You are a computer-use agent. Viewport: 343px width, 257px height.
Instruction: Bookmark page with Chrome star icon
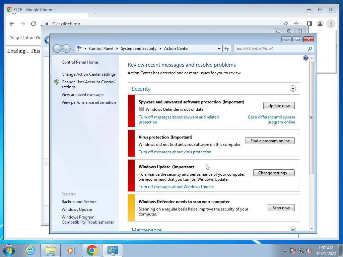(296, 23)
